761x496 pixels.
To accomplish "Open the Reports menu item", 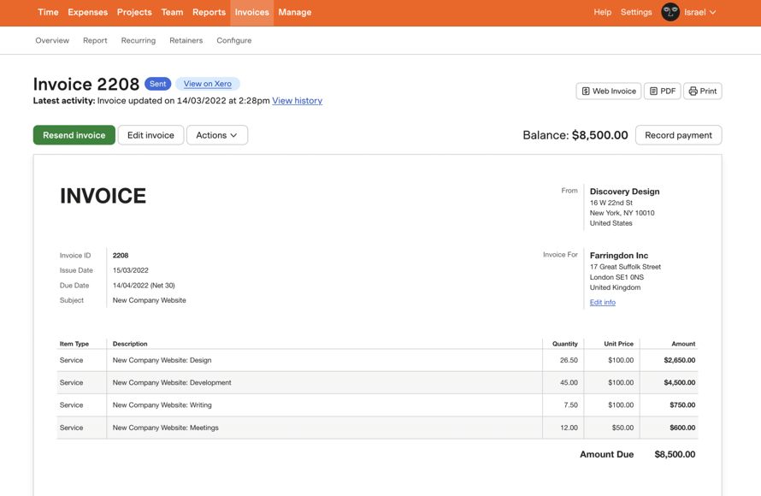I will (x=209, y=12).
